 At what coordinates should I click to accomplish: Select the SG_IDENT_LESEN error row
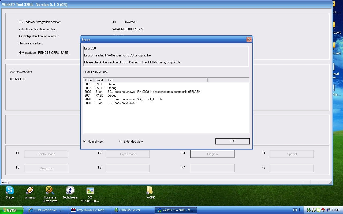[123, 99]
